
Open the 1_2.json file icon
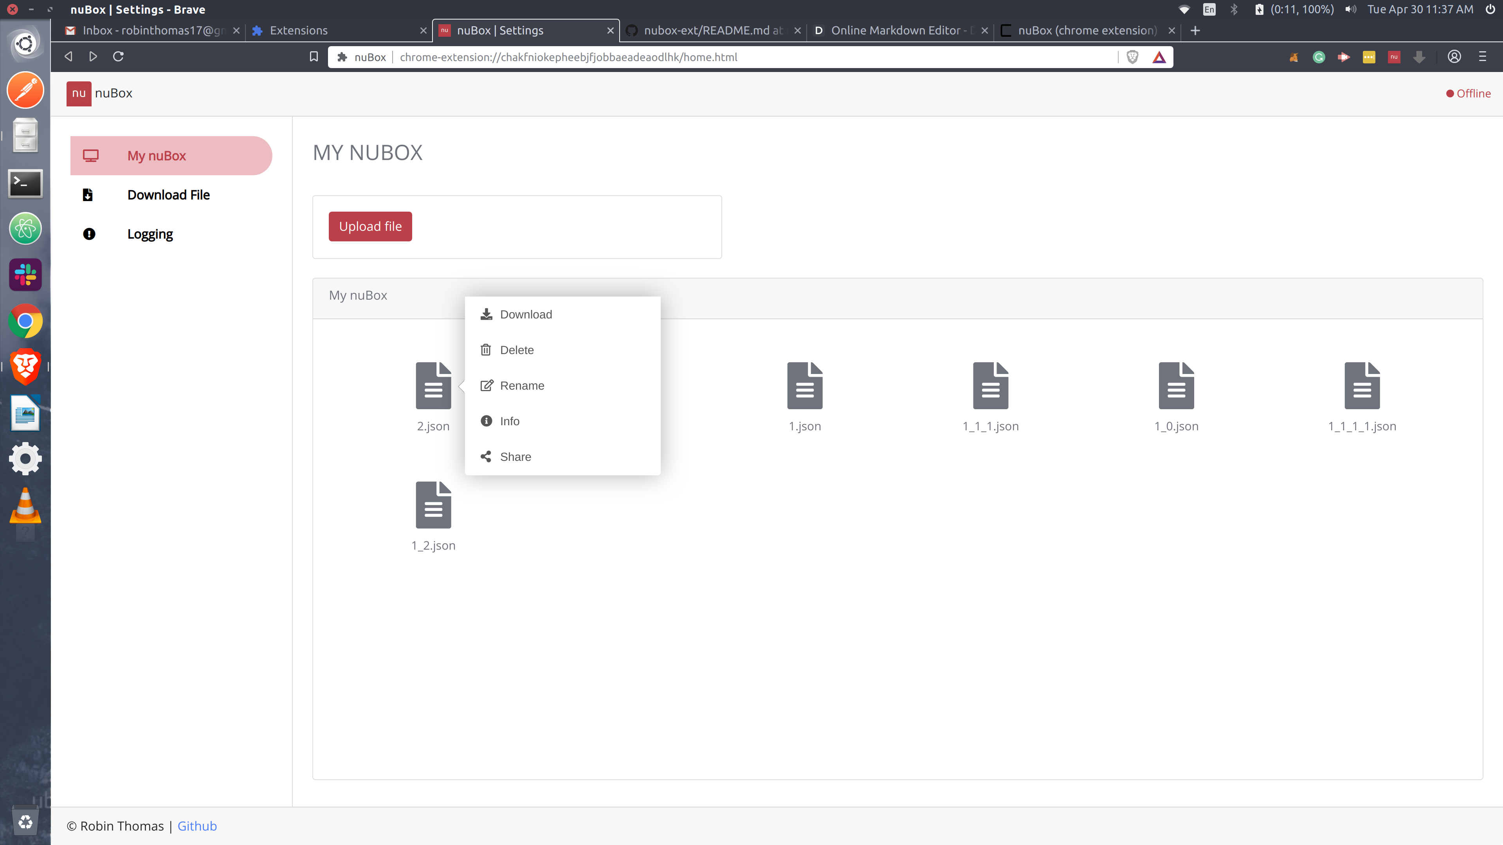pos(433,505)
